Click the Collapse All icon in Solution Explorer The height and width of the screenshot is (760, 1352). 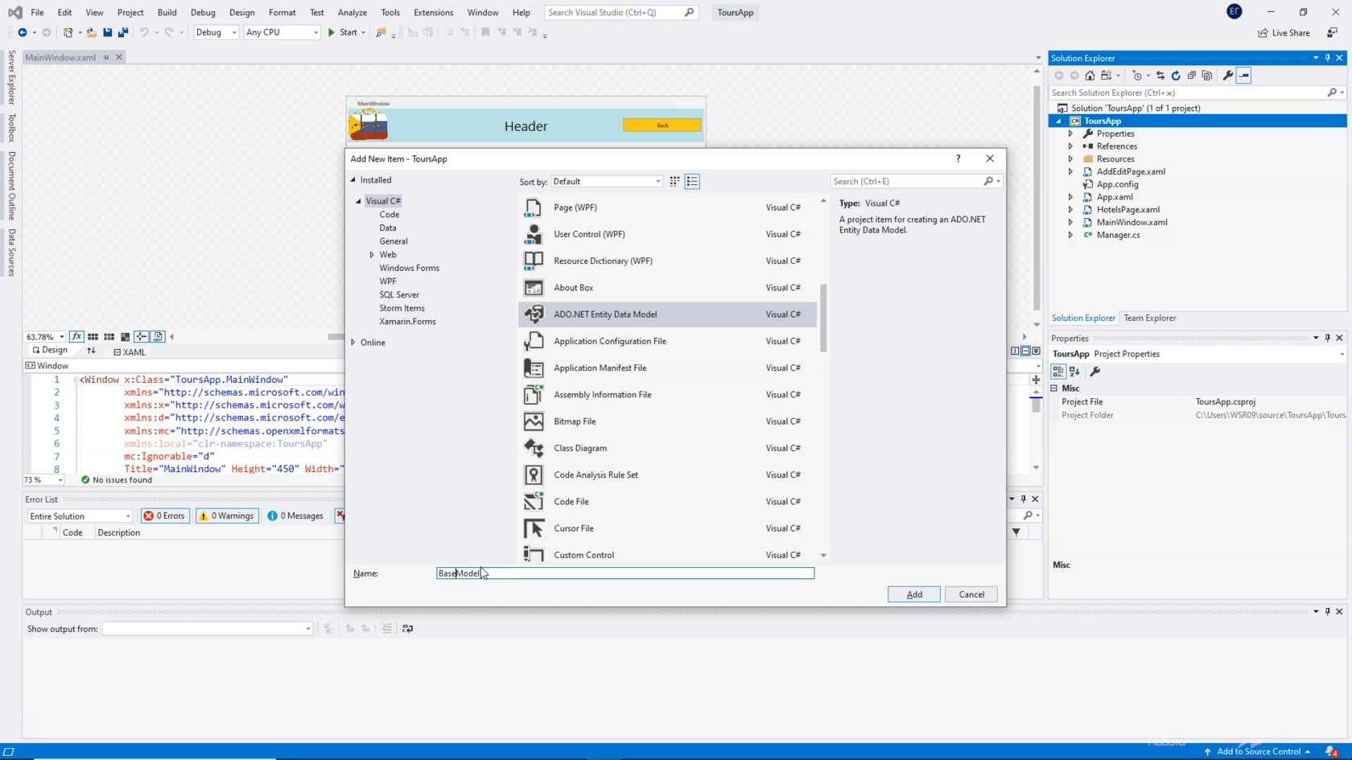(1192, 76)
